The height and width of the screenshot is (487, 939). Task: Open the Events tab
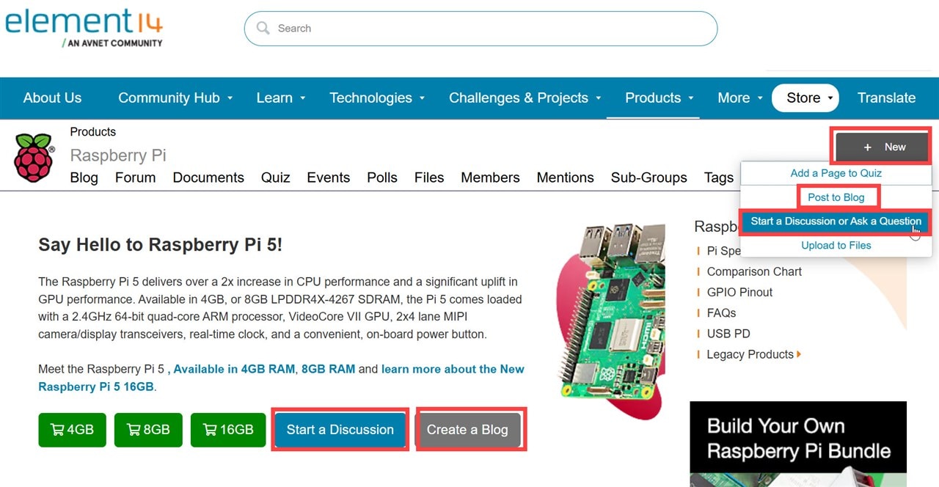tap(328, 177)
